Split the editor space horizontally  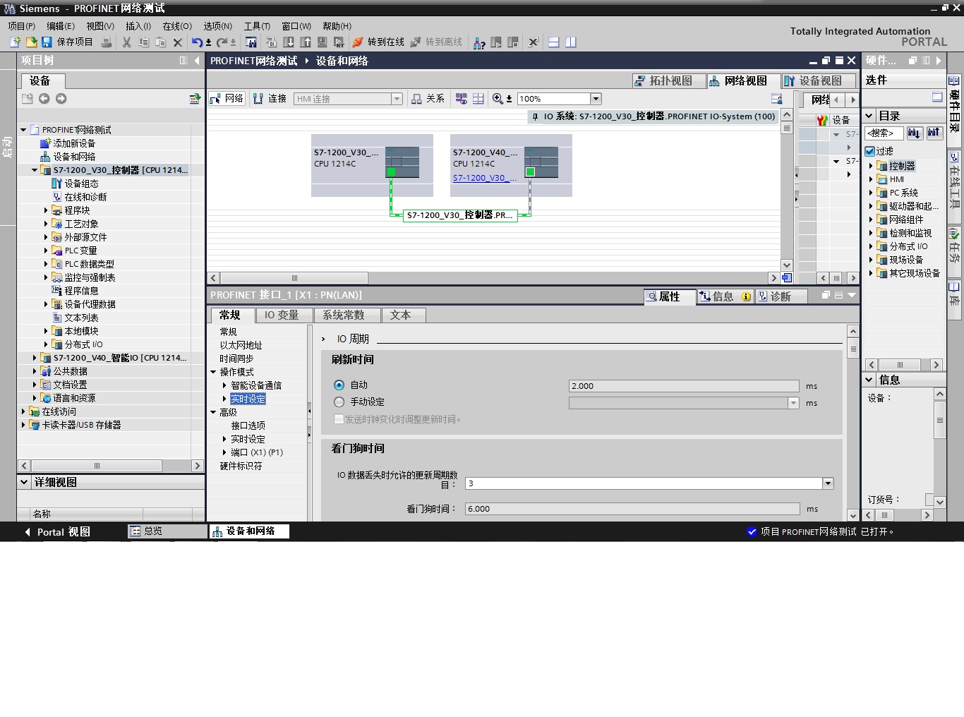click(x=554, y=42)
